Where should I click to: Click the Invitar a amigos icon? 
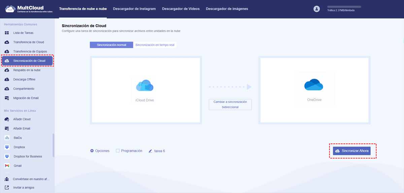pyautogui.click(x=7, y=187)
